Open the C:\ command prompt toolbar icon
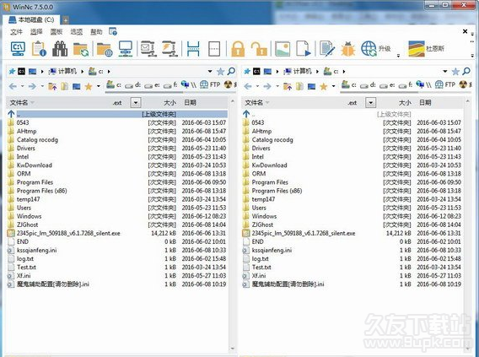 point(18,48)
